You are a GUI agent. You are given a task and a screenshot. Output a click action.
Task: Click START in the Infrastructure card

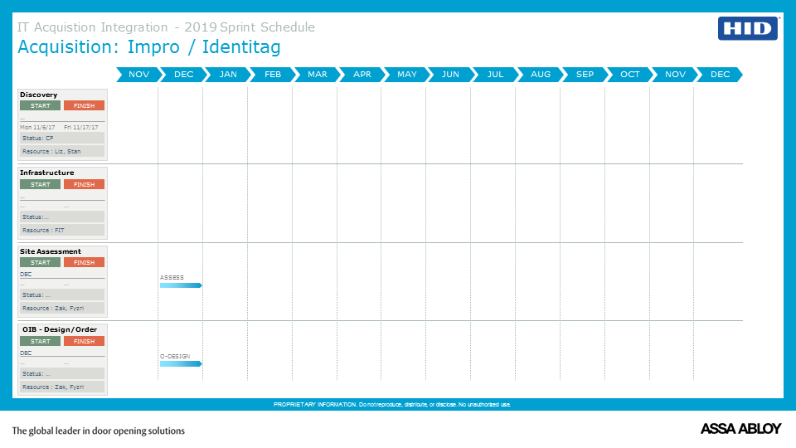pyautogui.click(x=40, y=184)
